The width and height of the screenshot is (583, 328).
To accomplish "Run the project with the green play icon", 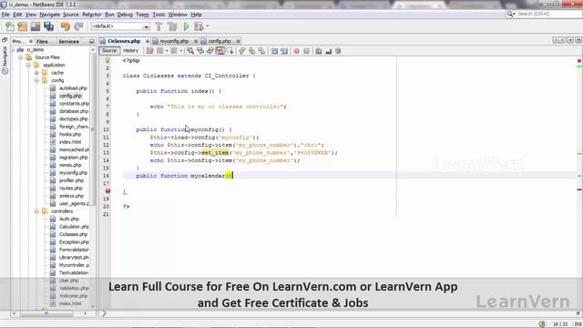I will click(x=186, y=26).
